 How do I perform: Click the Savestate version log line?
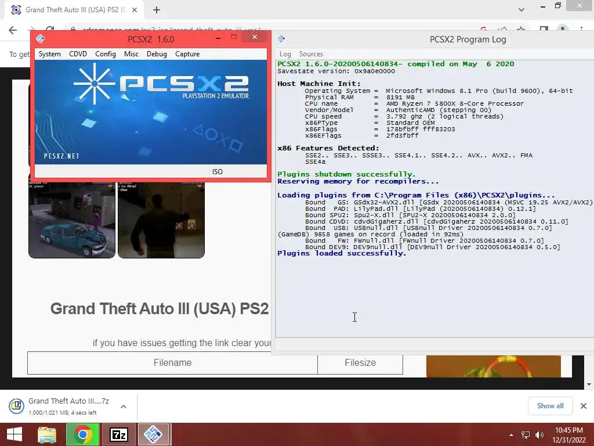pos(336,71)
